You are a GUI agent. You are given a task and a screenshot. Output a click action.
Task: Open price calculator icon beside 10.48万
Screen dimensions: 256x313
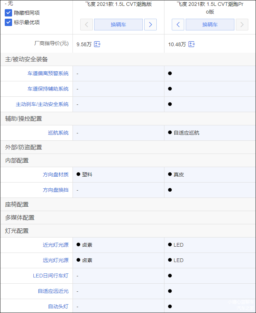192,44
